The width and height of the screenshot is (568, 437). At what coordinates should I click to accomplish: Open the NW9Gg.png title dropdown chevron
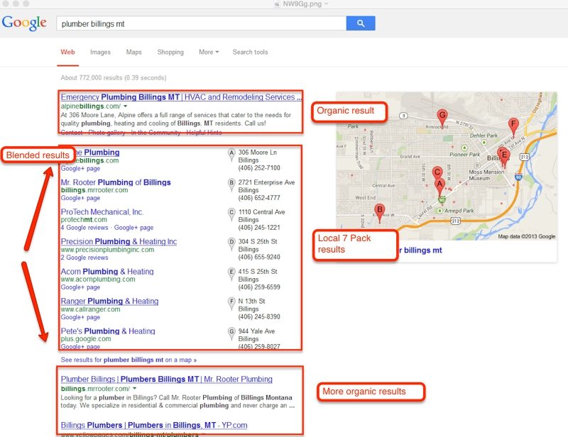click(326, 4)
